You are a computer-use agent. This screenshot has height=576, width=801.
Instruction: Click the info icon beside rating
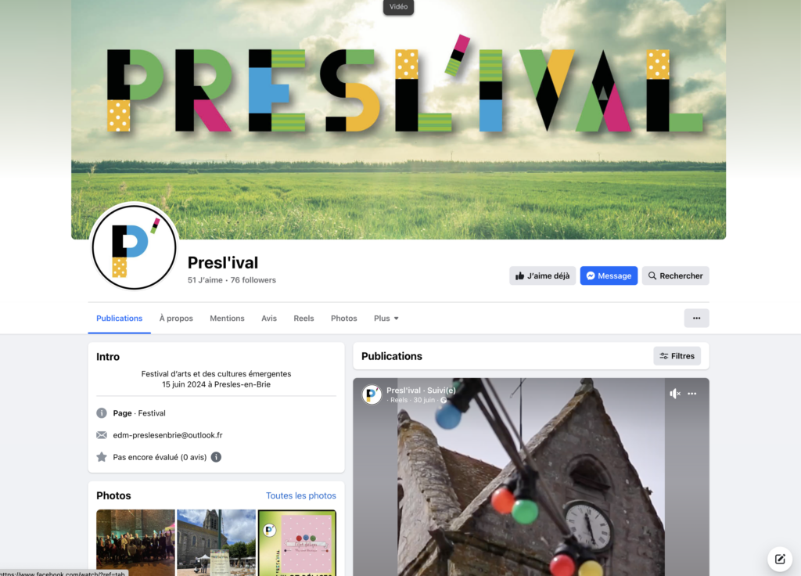(x=216, y=457)
